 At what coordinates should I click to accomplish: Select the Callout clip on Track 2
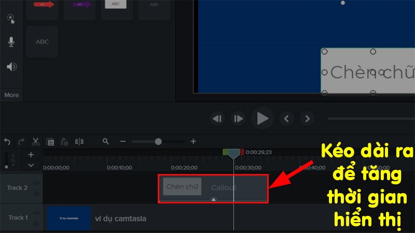click(x=213, y=188)
